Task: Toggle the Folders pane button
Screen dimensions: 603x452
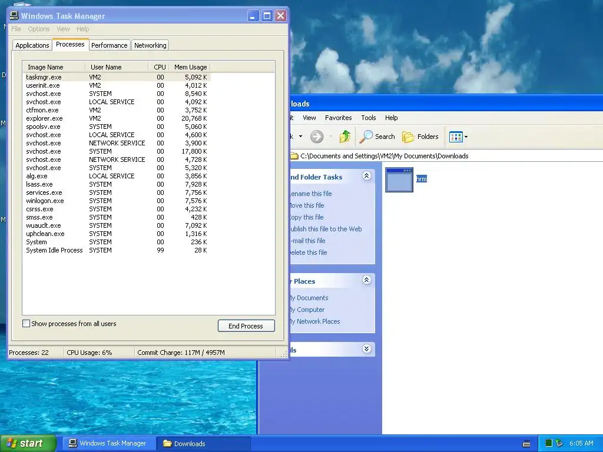Action: point(420,137)
